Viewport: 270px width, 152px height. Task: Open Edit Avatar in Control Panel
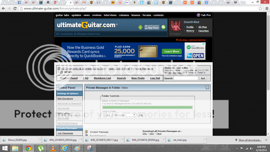(x=63, y=118)
